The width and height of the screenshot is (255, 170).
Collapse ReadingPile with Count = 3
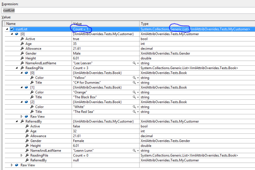[17, 68]
